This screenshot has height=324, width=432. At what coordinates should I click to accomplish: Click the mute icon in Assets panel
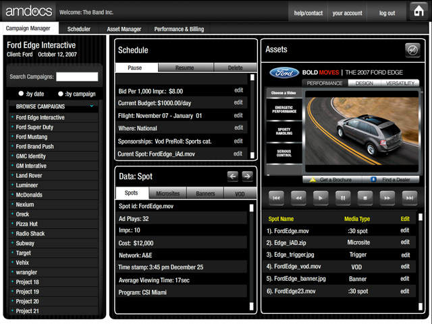click(x=412, y=51)
